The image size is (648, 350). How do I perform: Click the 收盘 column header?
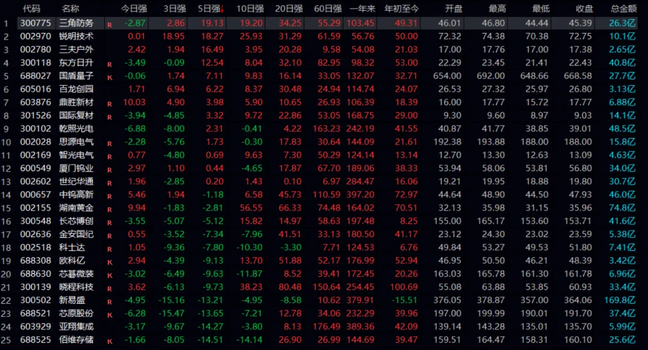[584, 8]
